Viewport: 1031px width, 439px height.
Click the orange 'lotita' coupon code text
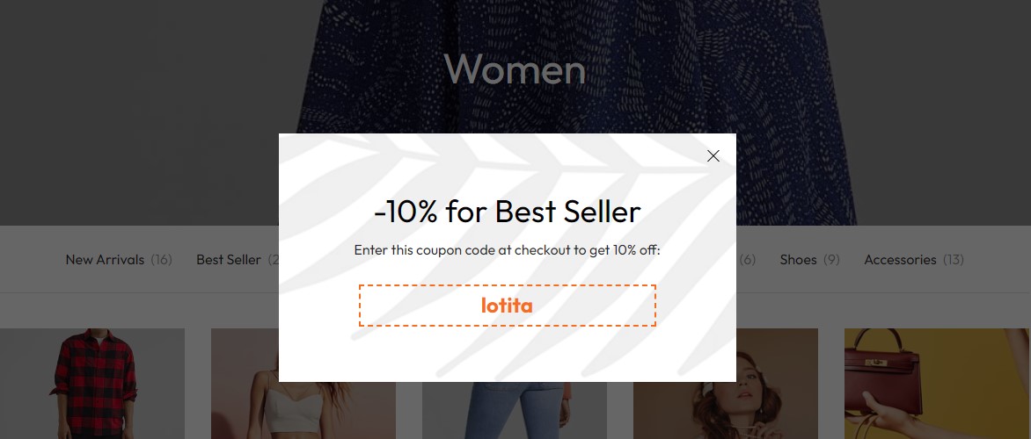(507, 306)
